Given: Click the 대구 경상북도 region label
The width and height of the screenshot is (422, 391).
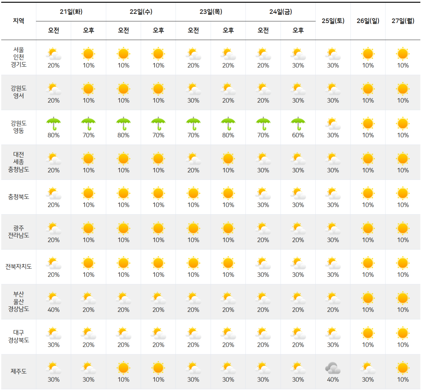Looking at the screenshot, I should click(19, 336).
